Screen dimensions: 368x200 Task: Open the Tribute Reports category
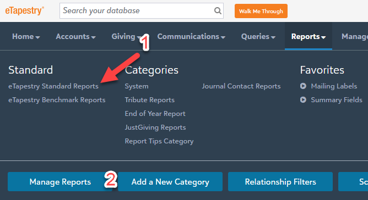click(x=150, y=100)
